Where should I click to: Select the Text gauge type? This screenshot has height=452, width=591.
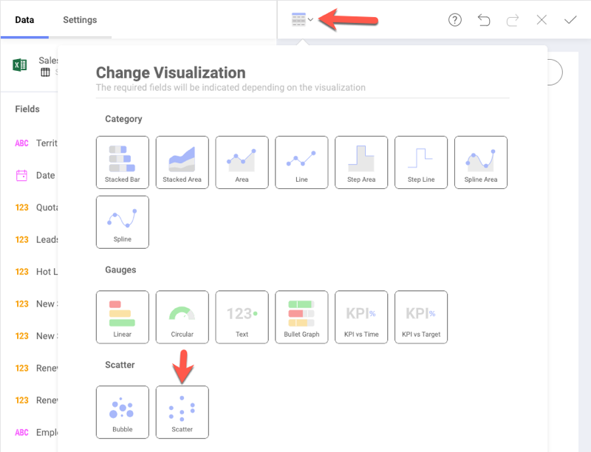(242, 317)
